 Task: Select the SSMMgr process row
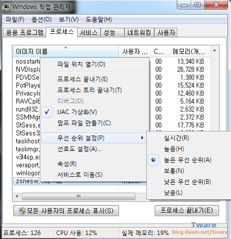click(28, 117)
